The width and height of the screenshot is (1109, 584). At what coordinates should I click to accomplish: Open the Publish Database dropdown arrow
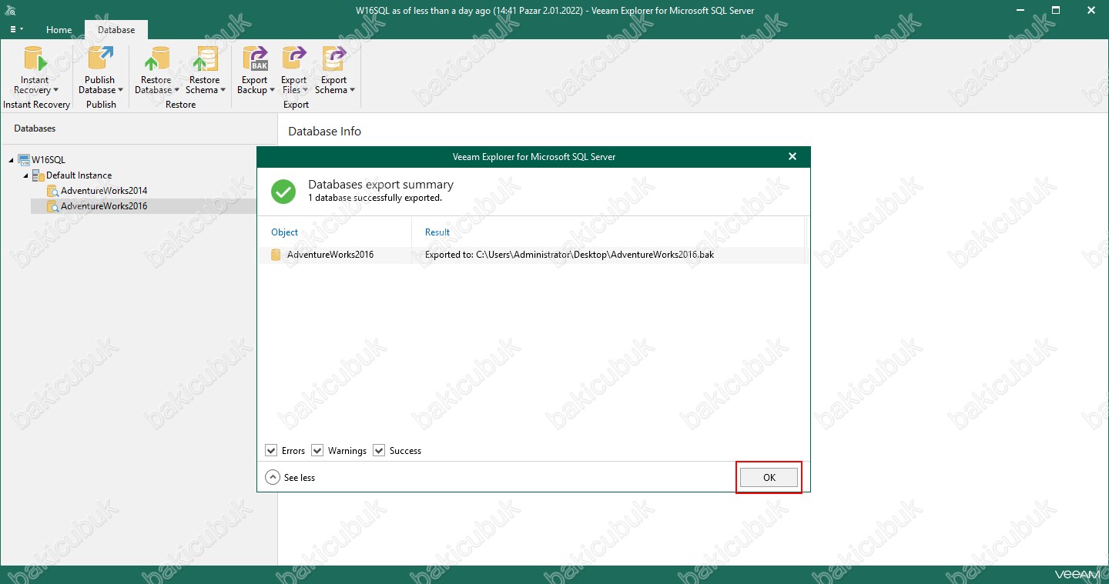point(120,91)
